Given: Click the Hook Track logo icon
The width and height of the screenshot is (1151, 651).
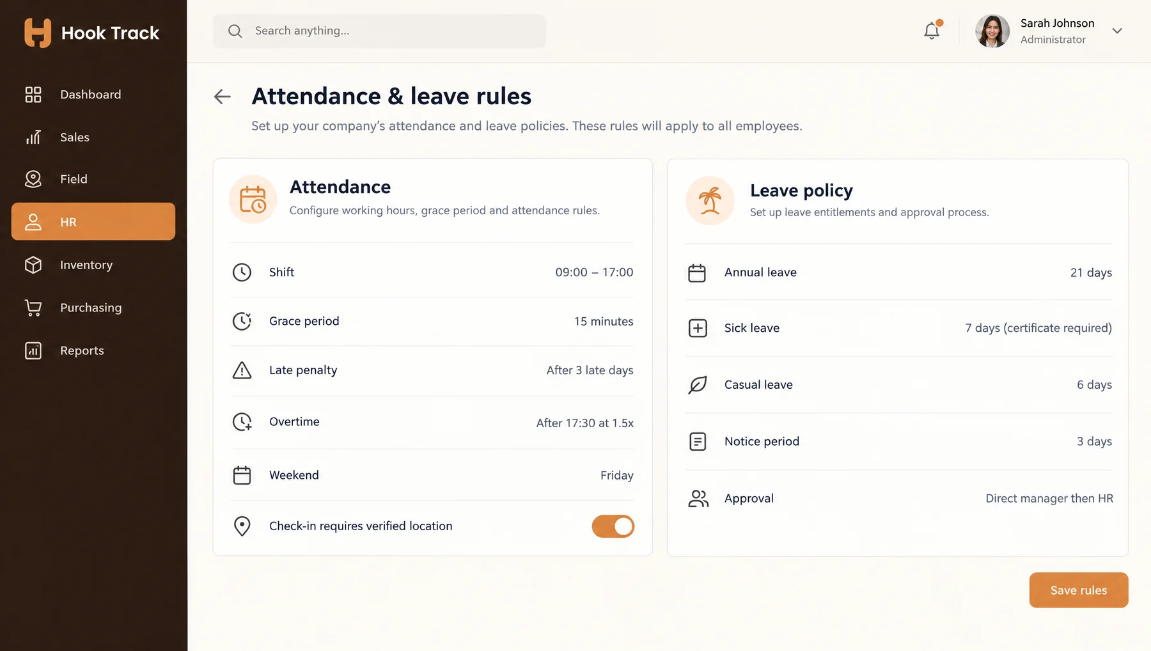Looking at the screenshot, I should [x=38, y=33].
